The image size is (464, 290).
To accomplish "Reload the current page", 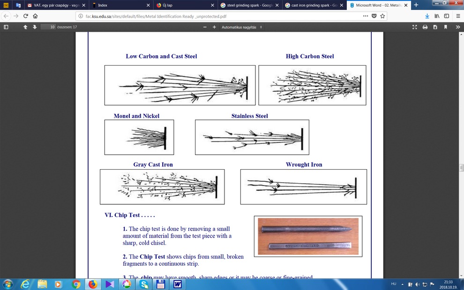I will pyautogui.click(x=25, y=16).
